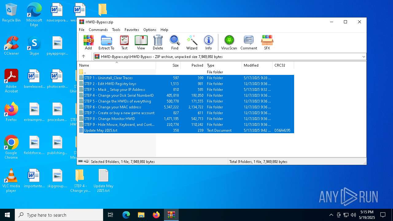Select 'STEP 9 - Hide Mouse, Keyboard' folder
The height and width of the screenshot is (221, 393).
tap(186, 125)
